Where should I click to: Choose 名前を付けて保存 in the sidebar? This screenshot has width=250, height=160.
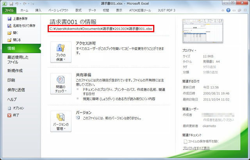tap(21, 26)
